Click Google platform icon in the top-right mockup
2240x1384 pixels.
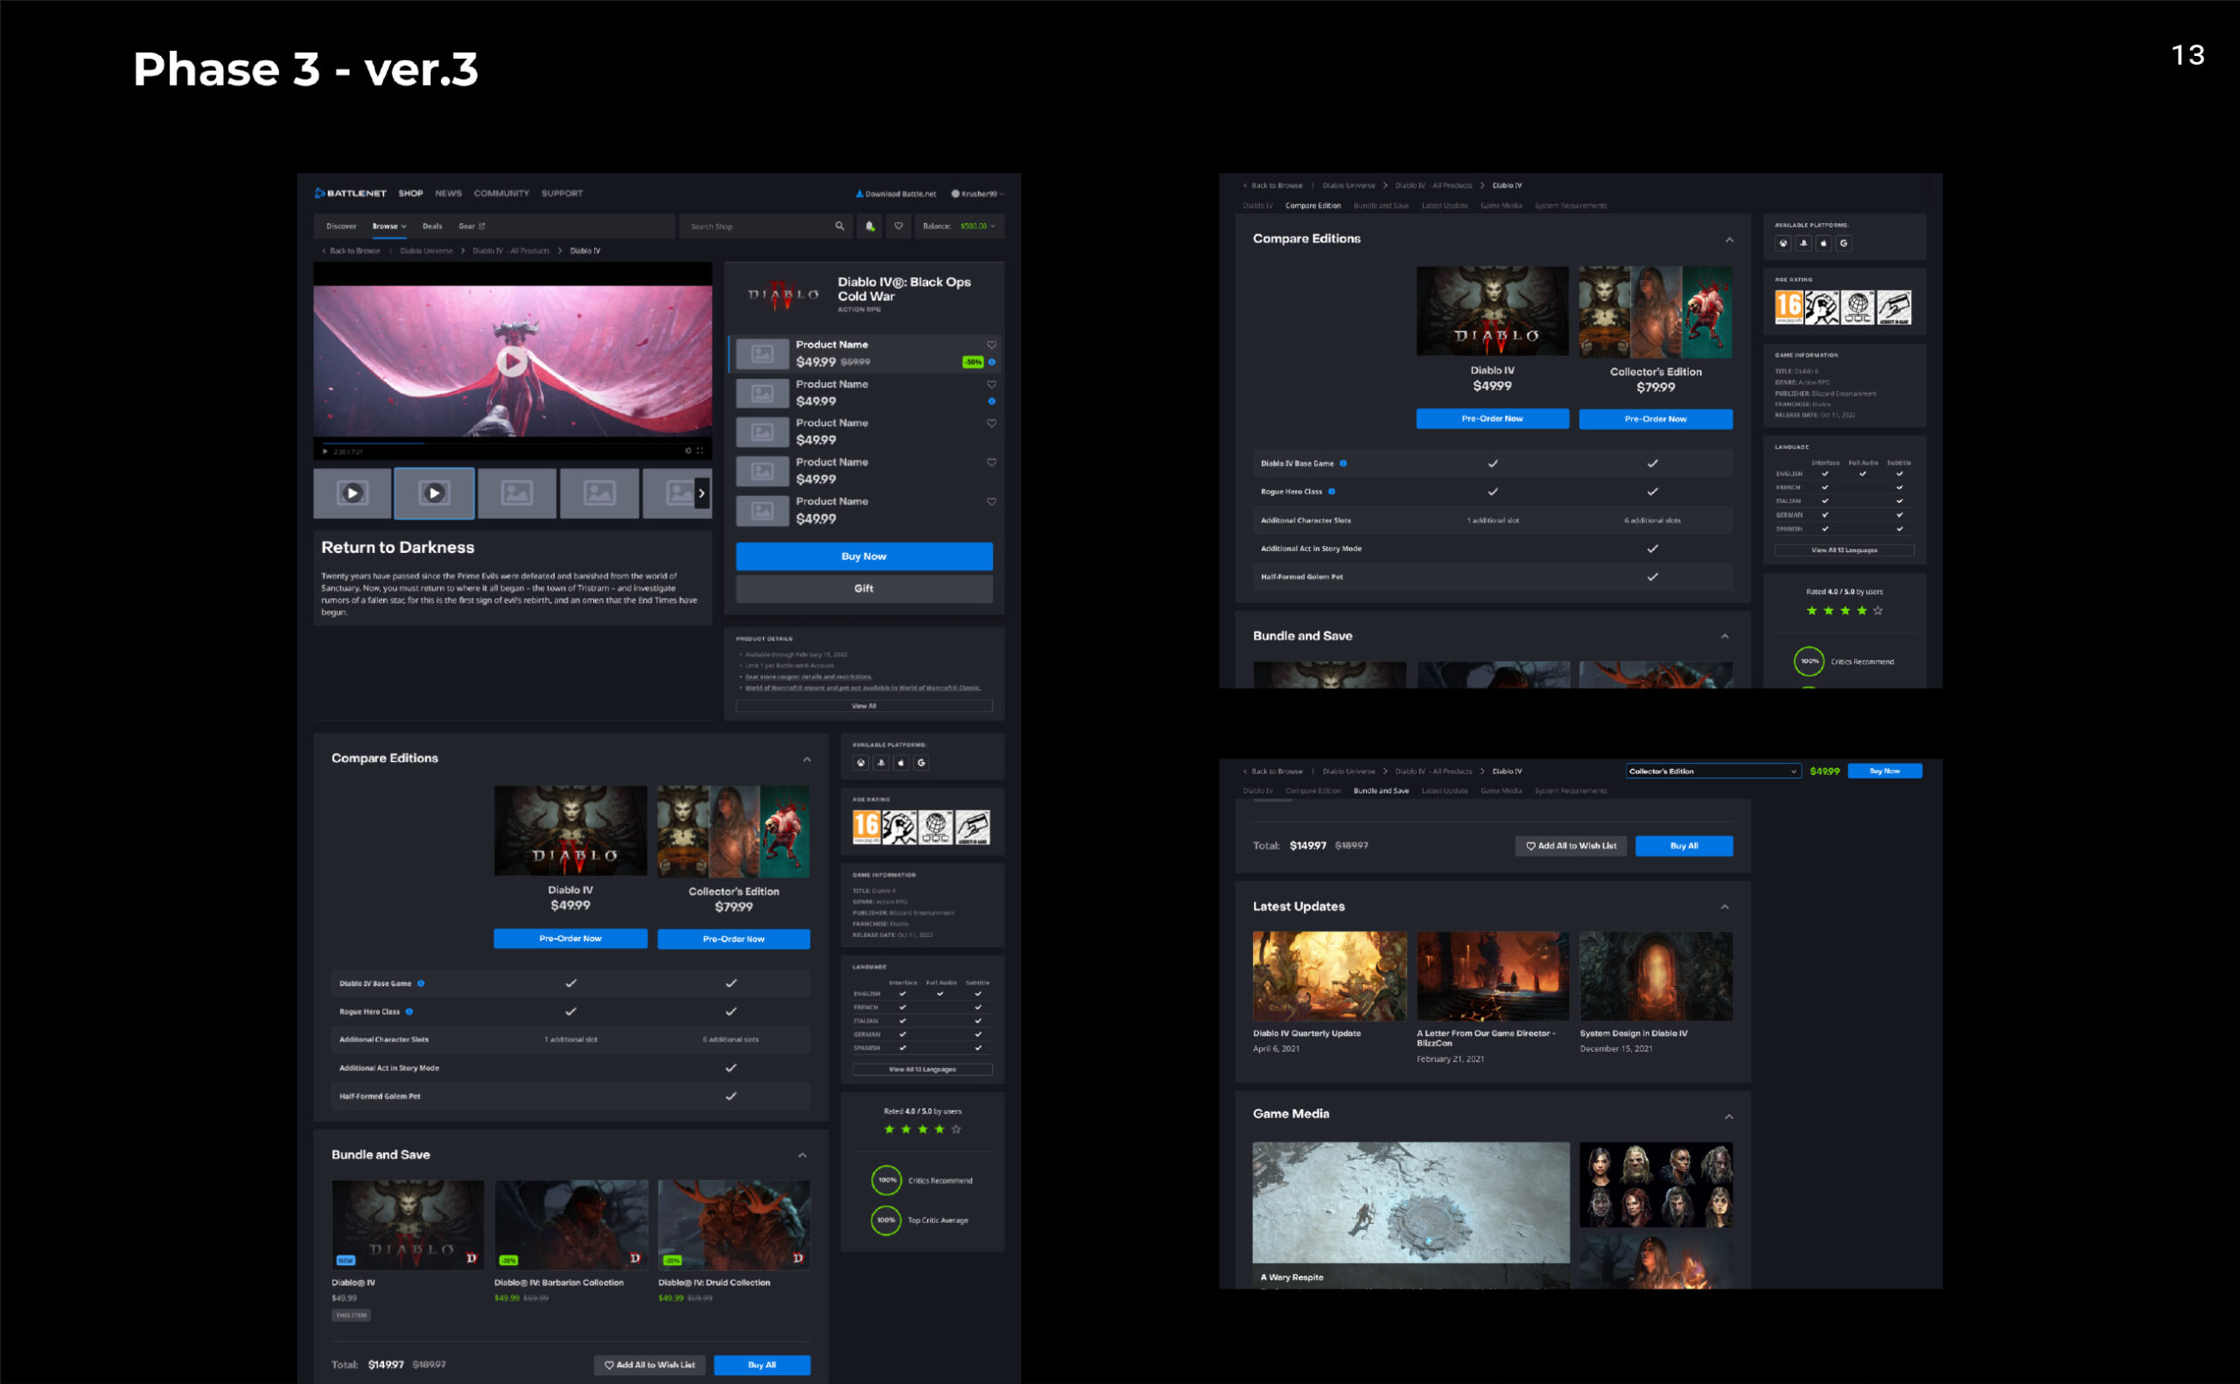coord(1844,242)
